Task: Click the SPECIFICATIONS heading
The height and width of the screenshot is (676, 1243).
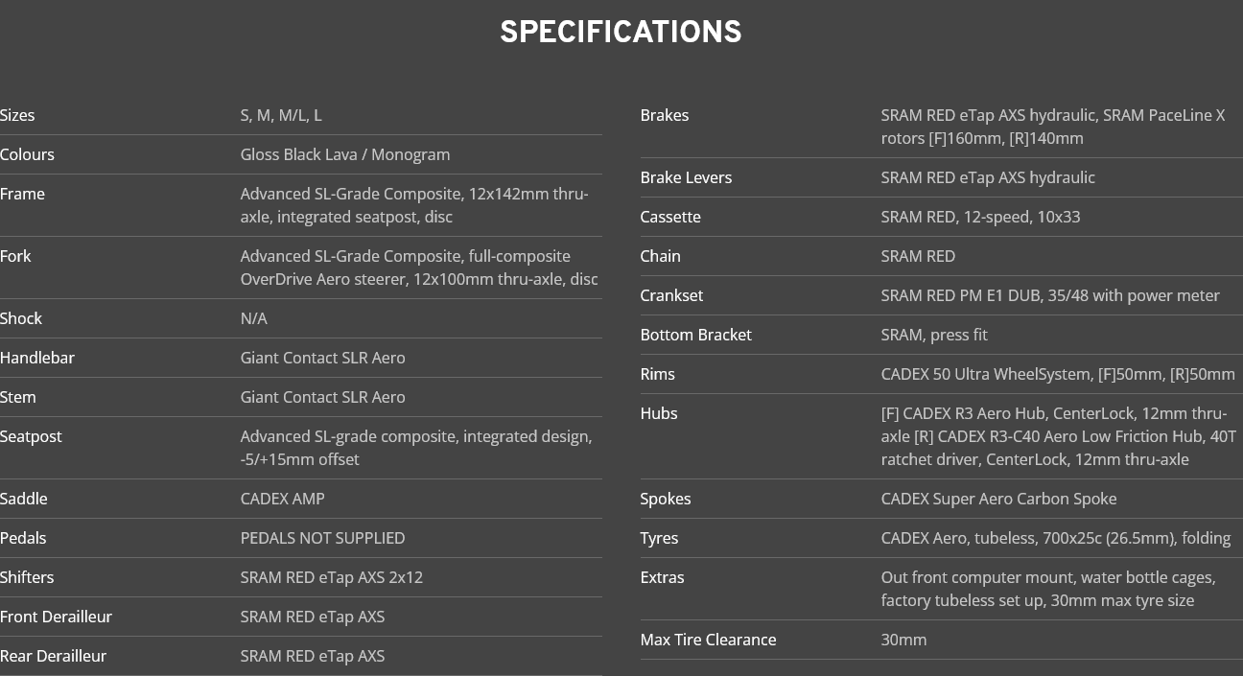Action: pyautogui.click(x=621, y=33)
